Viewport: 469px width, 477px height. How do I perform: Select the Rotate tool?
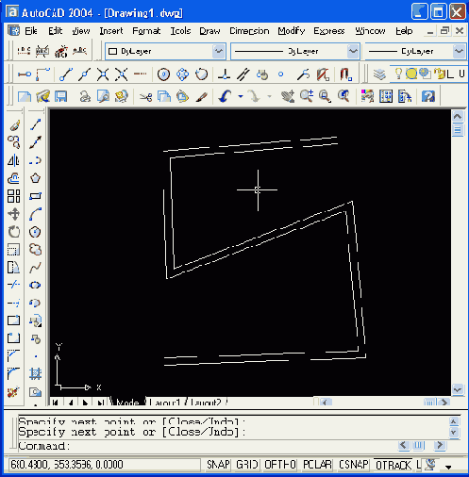pyautogui.click(x=14, y=232)
